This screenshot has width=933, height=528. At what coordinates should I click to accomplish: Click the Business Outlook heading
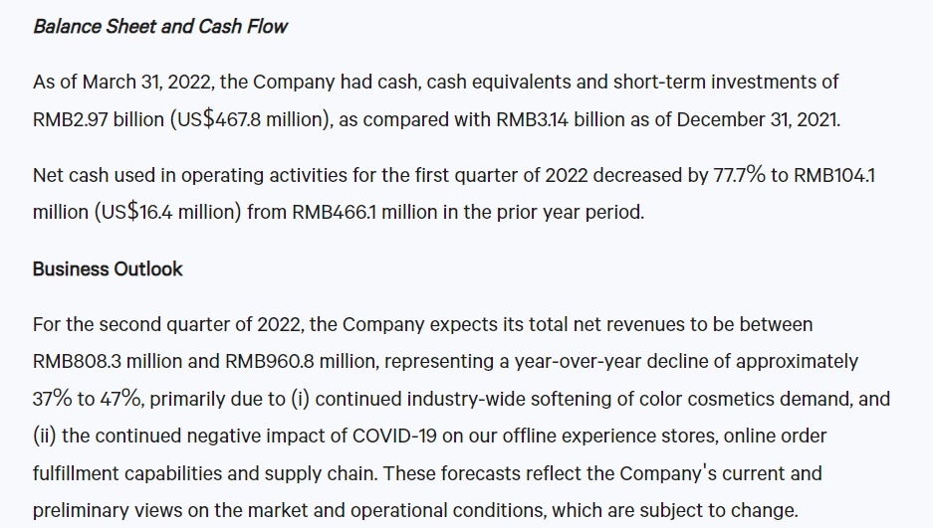coord(108,269)
